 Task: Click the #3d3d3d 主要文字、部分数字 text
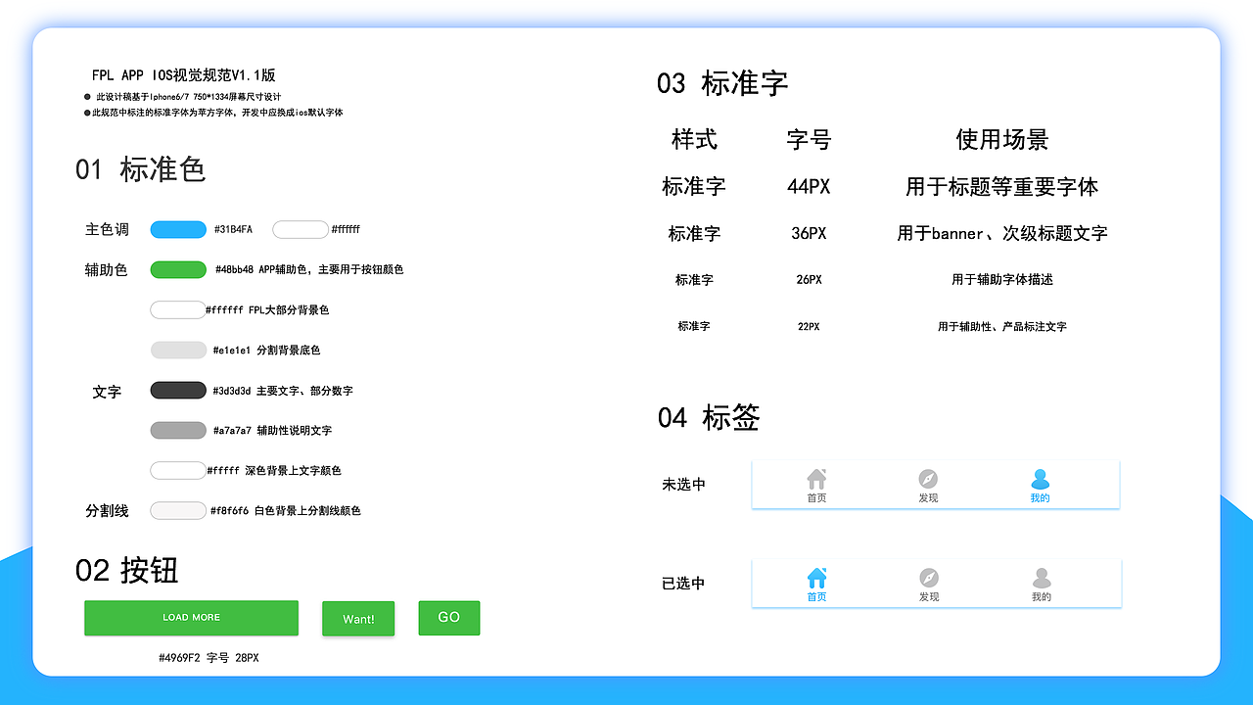click(283, 391)
